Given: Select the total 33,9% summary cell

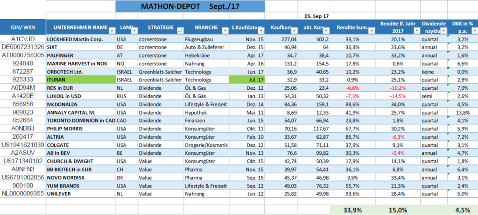Looking at the screenshot, I should pyautogui.click(x=353, y=210).
